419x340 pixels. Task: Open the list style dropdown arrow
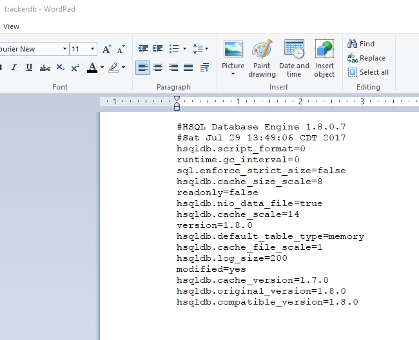[184, 48]
